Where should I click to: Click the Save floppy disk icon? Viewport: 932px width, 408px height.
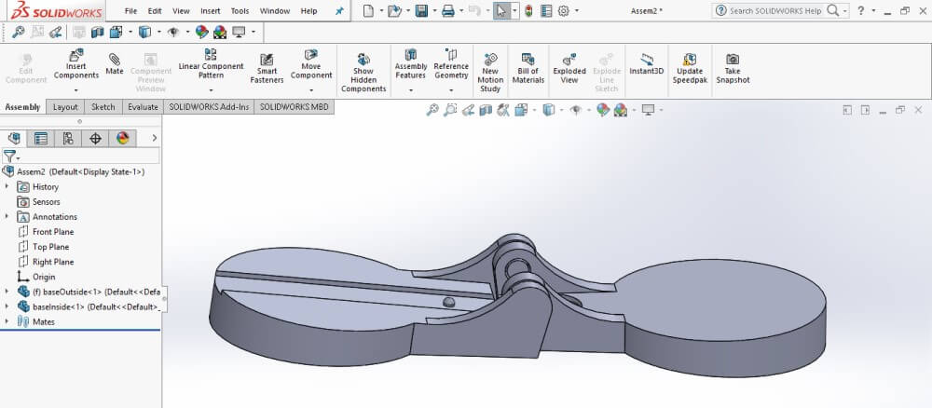coord(421,10)
